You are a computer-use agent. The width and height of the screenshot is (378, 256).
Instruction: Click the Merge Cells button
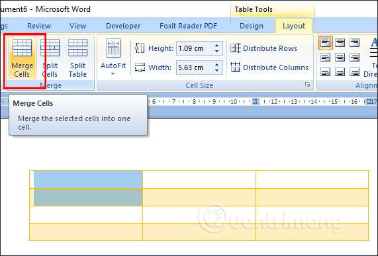[23, 58]
